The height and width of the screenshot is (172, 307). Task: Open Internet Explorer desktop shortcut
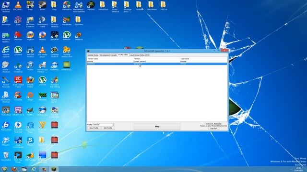point(6,52)
